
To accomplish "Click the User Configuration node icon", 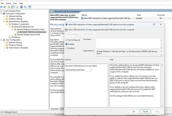I will tap(4, 40).
